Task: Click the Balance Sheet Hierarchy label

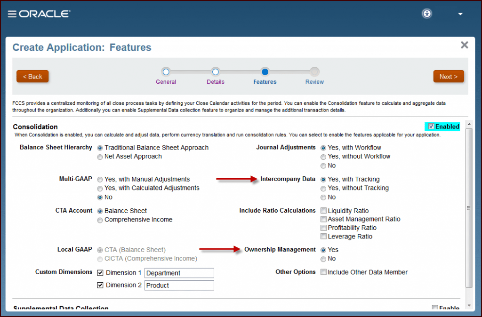Action: 56,147
